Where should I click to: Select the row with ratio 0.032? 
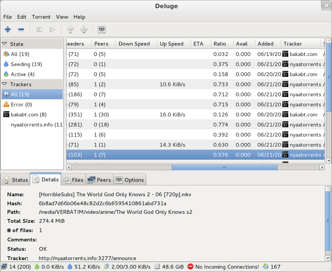[195, 54]
